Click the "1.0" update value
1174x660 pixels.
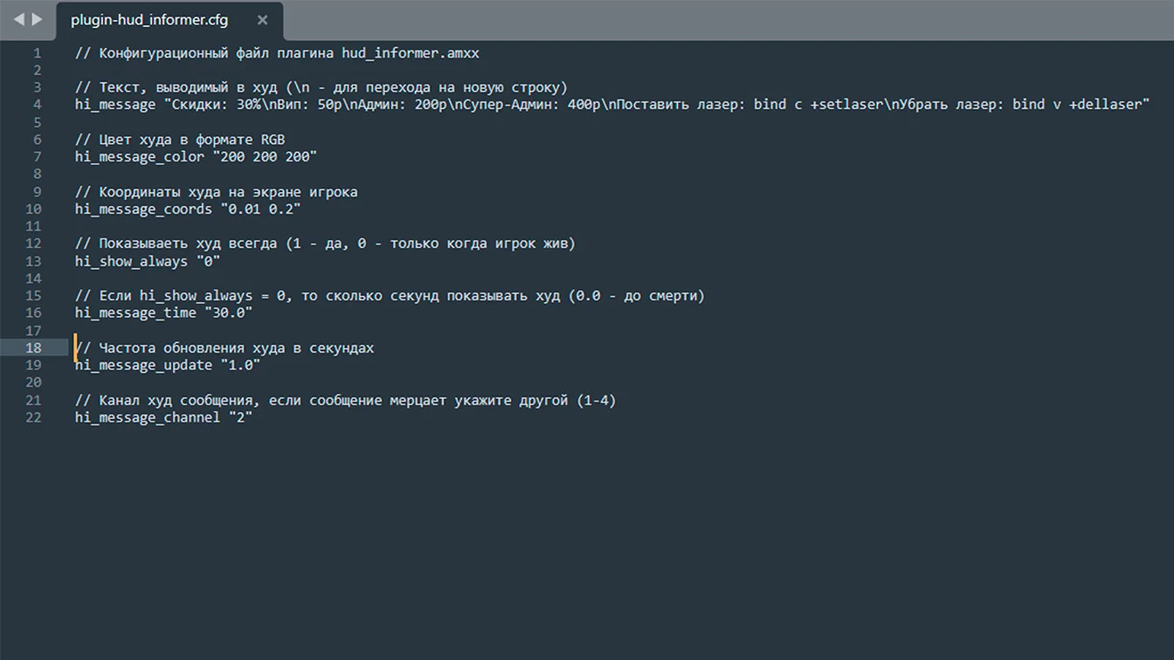(x=240, y=366)
